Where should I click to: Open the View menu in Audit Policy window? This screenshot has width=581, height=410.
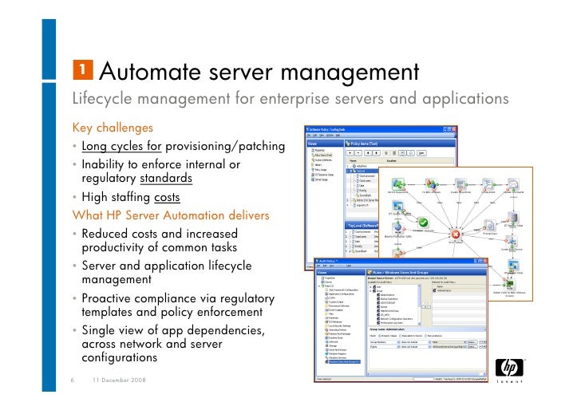[x=332, y=266]
